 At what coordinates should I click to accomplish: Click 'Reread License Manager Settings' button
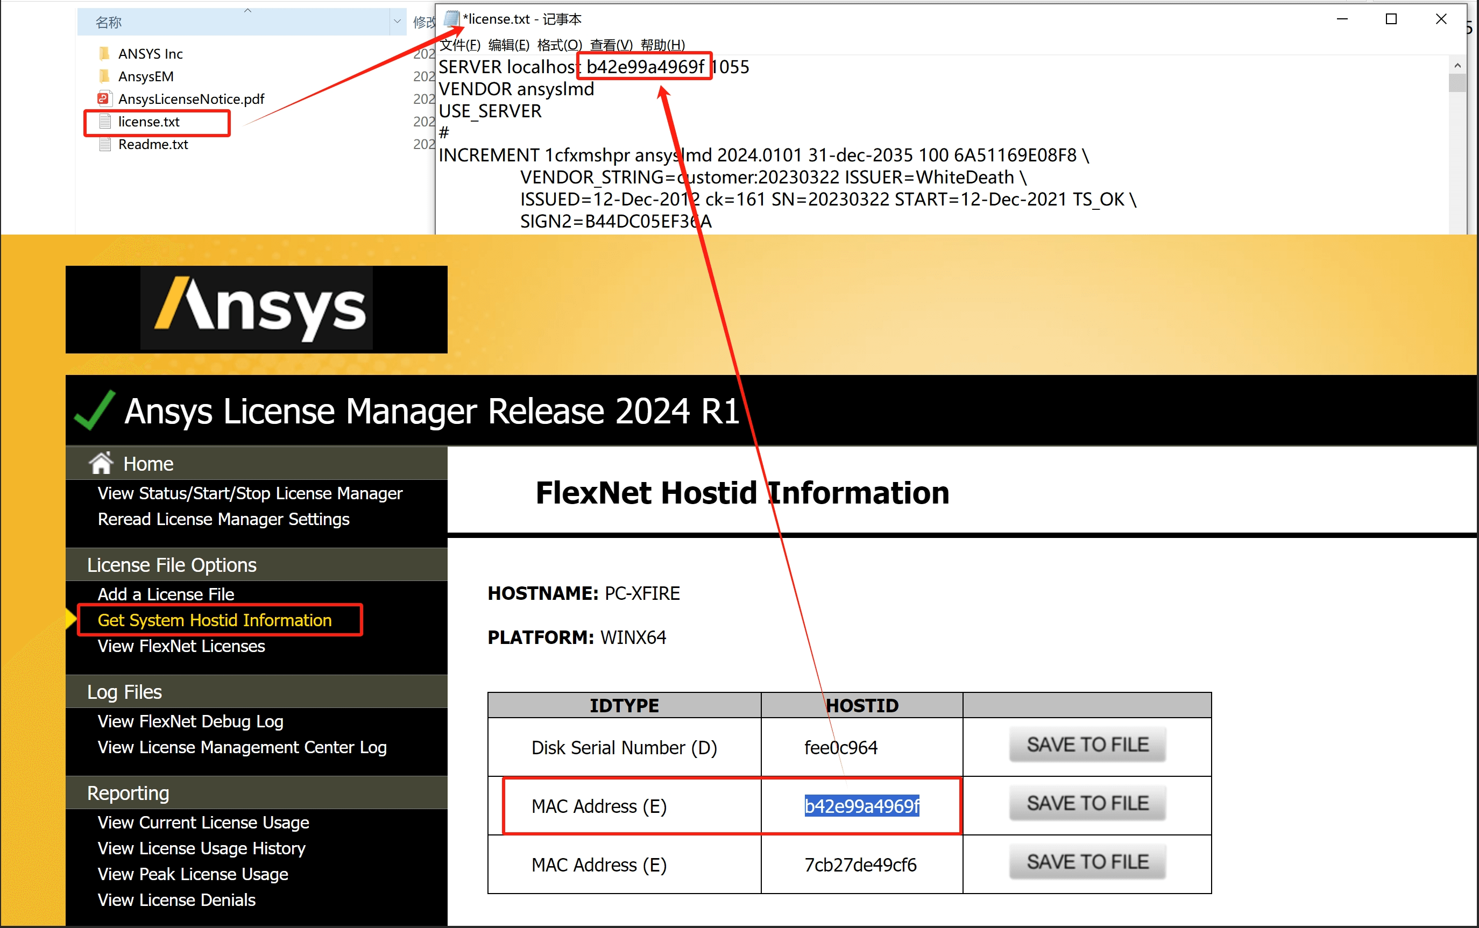pos(225,519)
